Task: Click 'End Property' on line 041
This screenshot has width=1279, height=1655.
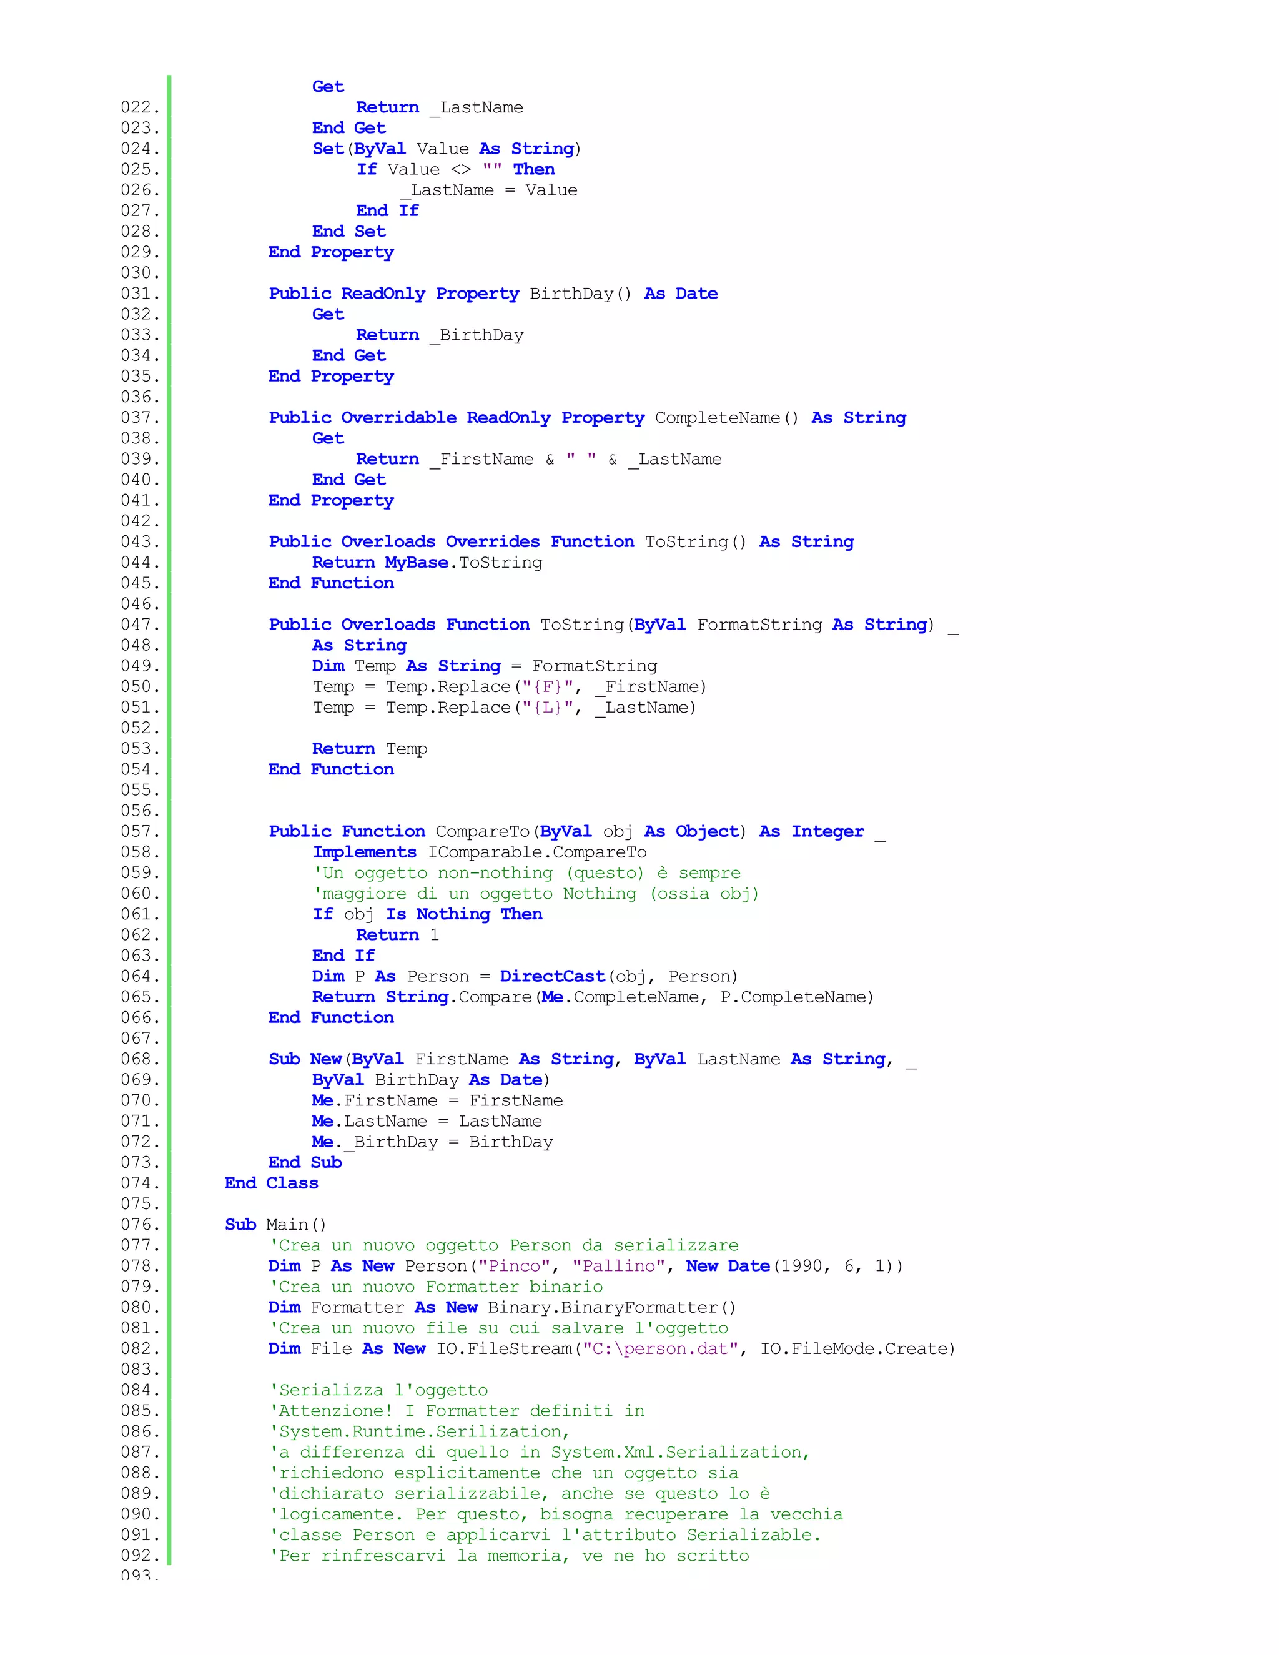Action: (331, 501)
